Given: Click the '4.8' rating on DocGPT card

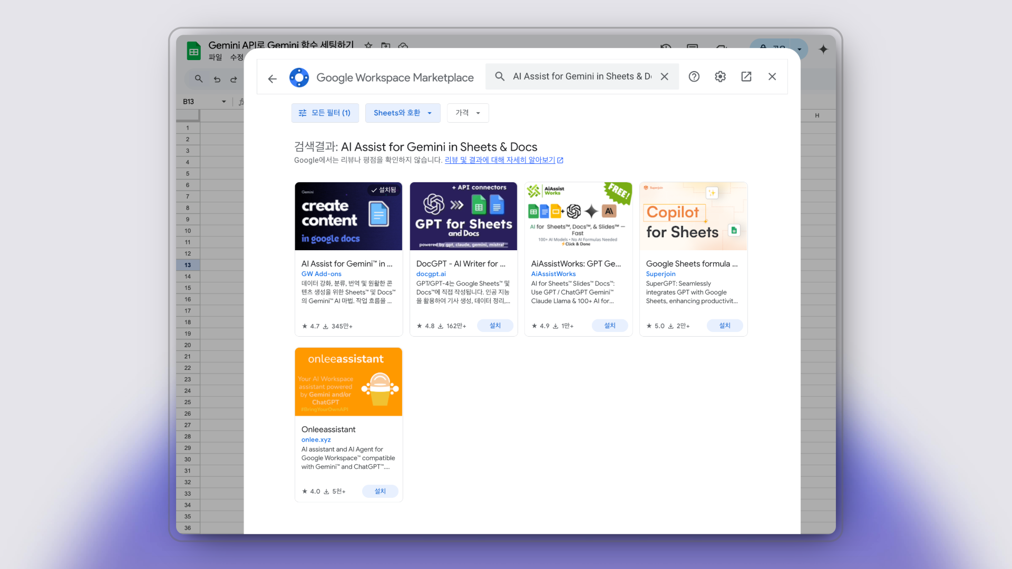Looking at the screenshot, I should point(430,326).
